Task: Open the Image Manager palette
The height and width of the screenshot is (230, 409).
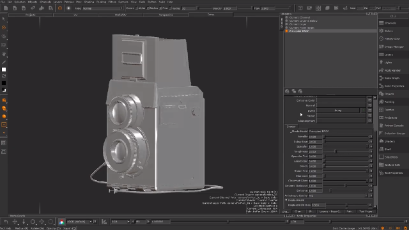Action: [393, 47]
